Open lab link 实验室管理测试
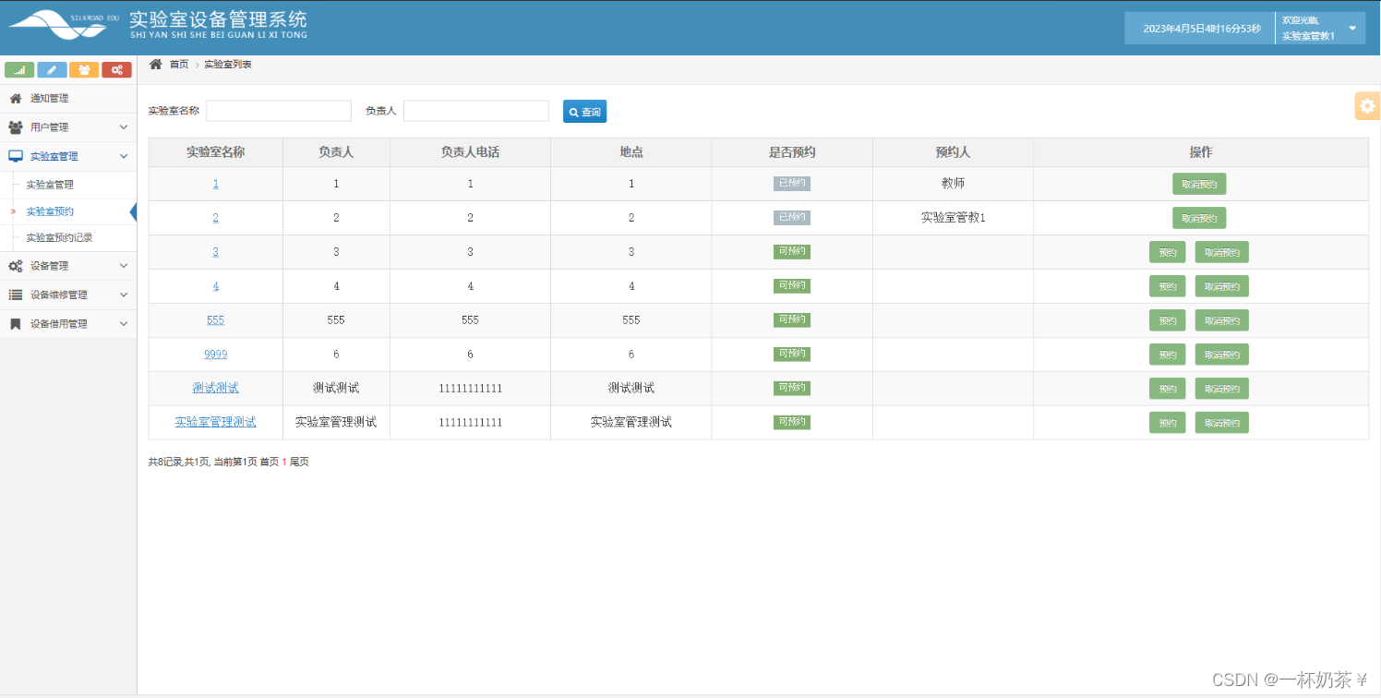Image resolution: width=1381 pixels, height=698 pixels. [216, 422]
